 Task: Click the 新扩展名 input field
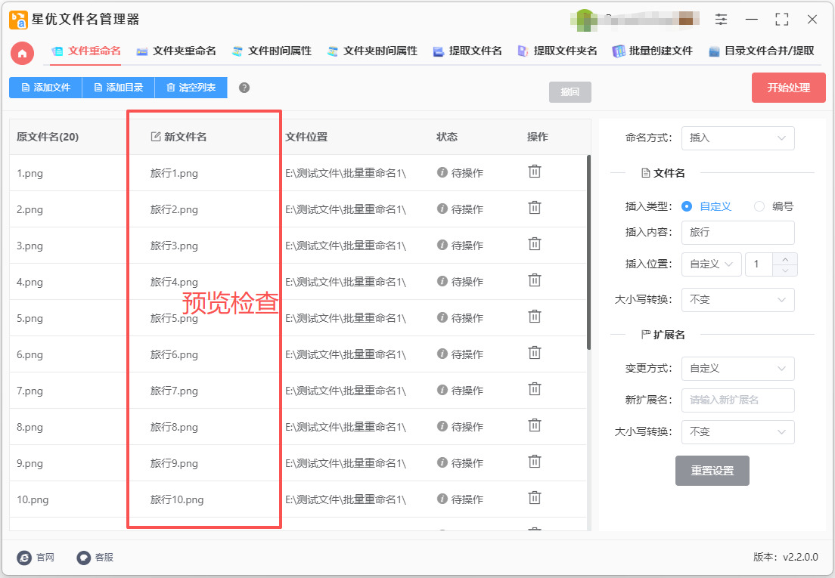pos(737,400)
